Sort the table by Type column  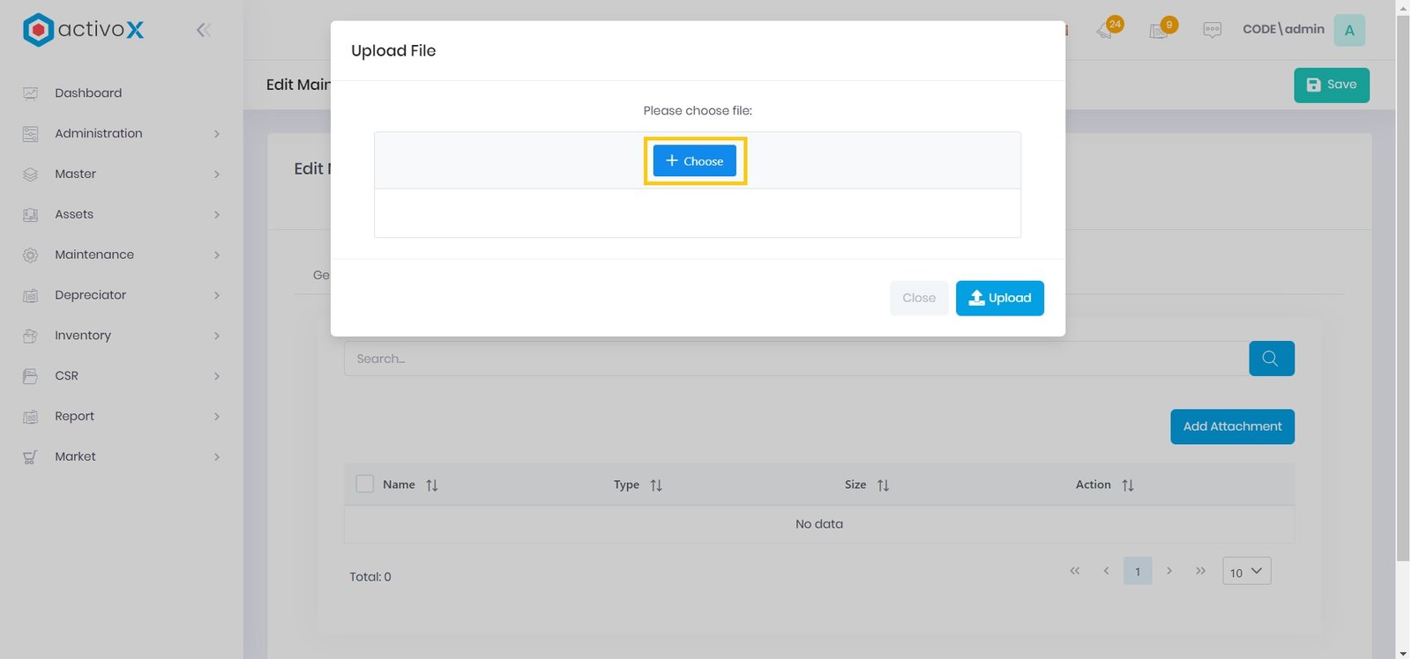click(655, 485)
